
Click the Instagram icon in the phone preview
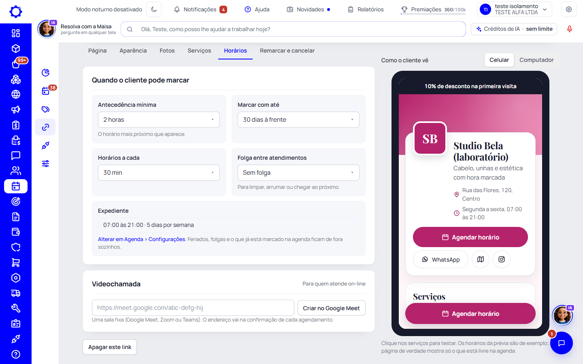tap(502, 259)
